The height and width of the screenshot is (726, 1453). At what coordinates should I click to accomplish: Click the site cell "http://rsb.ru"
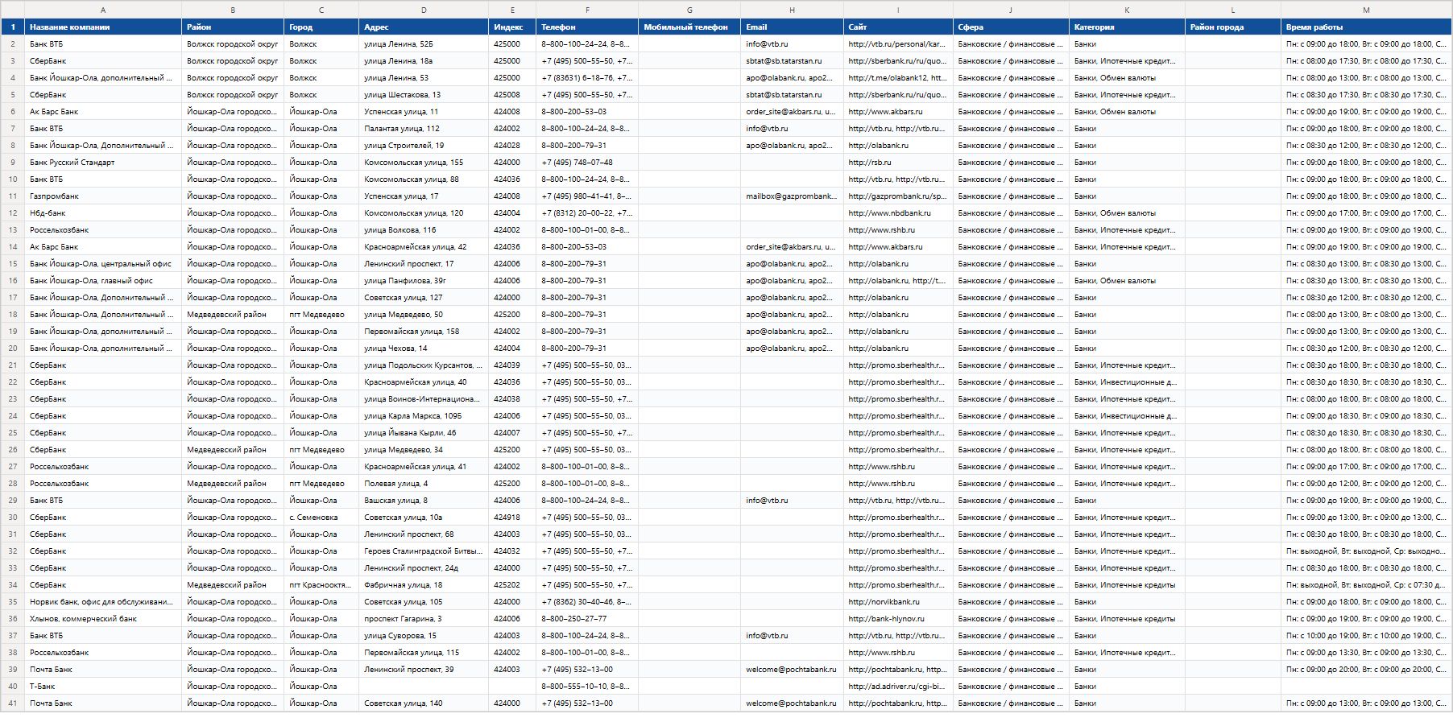pos(898,163)
